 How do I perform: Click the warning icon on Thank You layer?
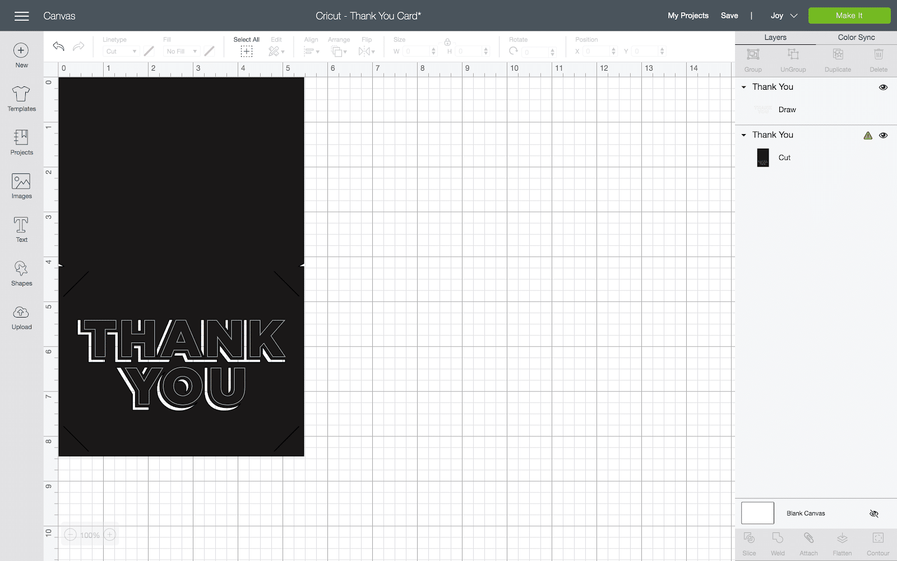[x=868, y=135]
